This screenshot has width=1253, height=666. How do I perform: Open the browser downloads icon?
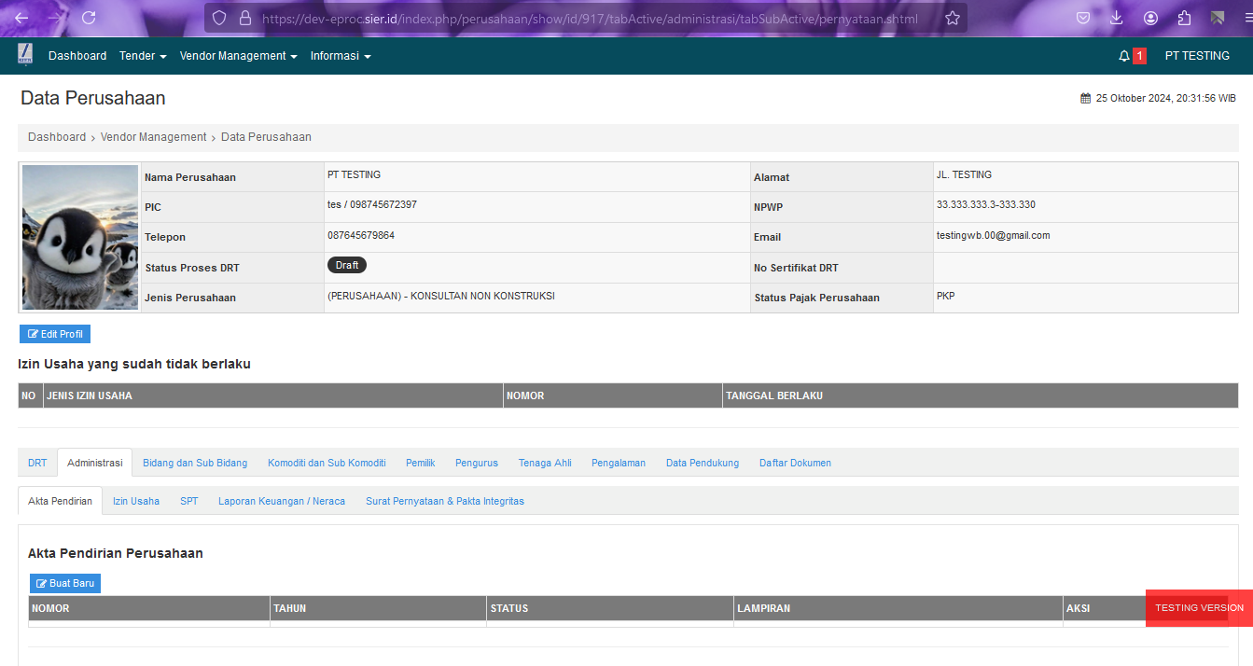click(x=1116, y=18)
